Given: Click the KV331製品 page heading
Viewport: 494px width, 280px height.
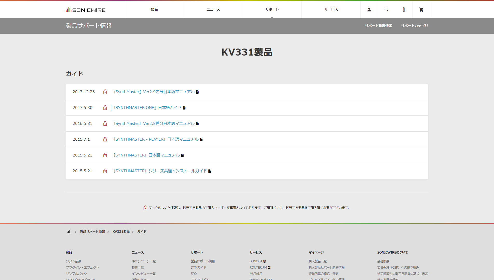Looking at the screenshot, I should click(x=247, y=52).
